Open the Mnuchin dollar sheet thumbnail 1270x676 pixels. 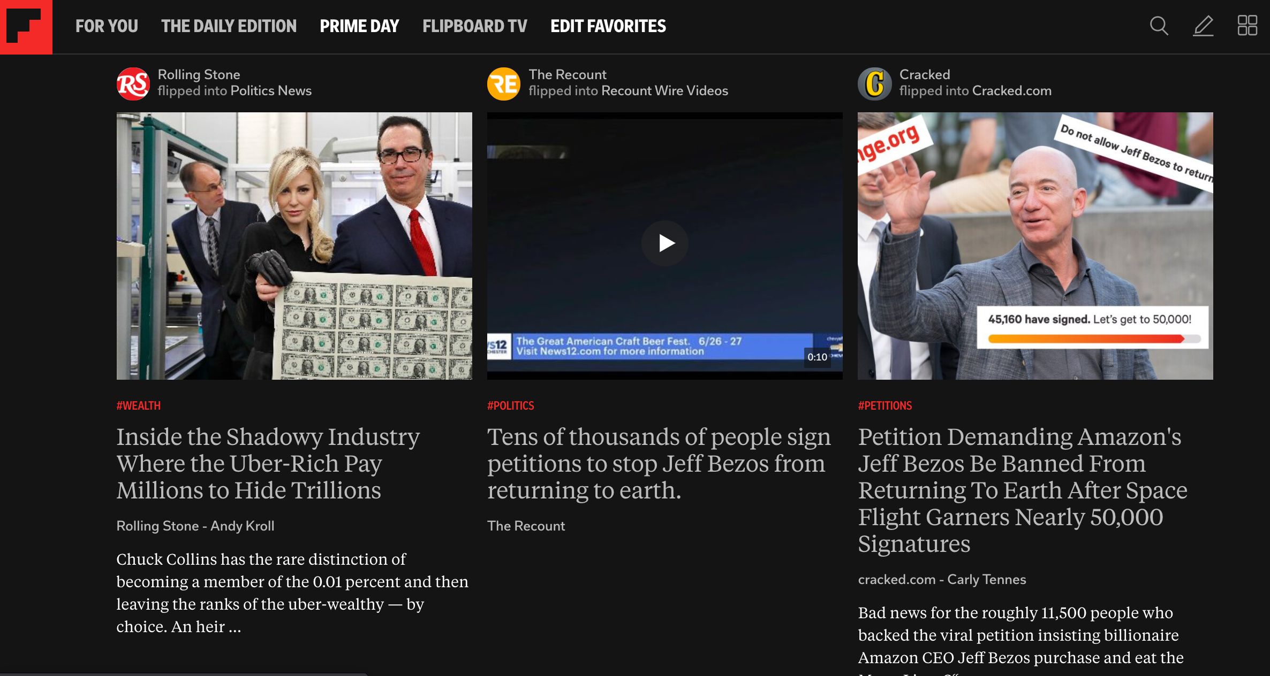(x=294, y=246)
